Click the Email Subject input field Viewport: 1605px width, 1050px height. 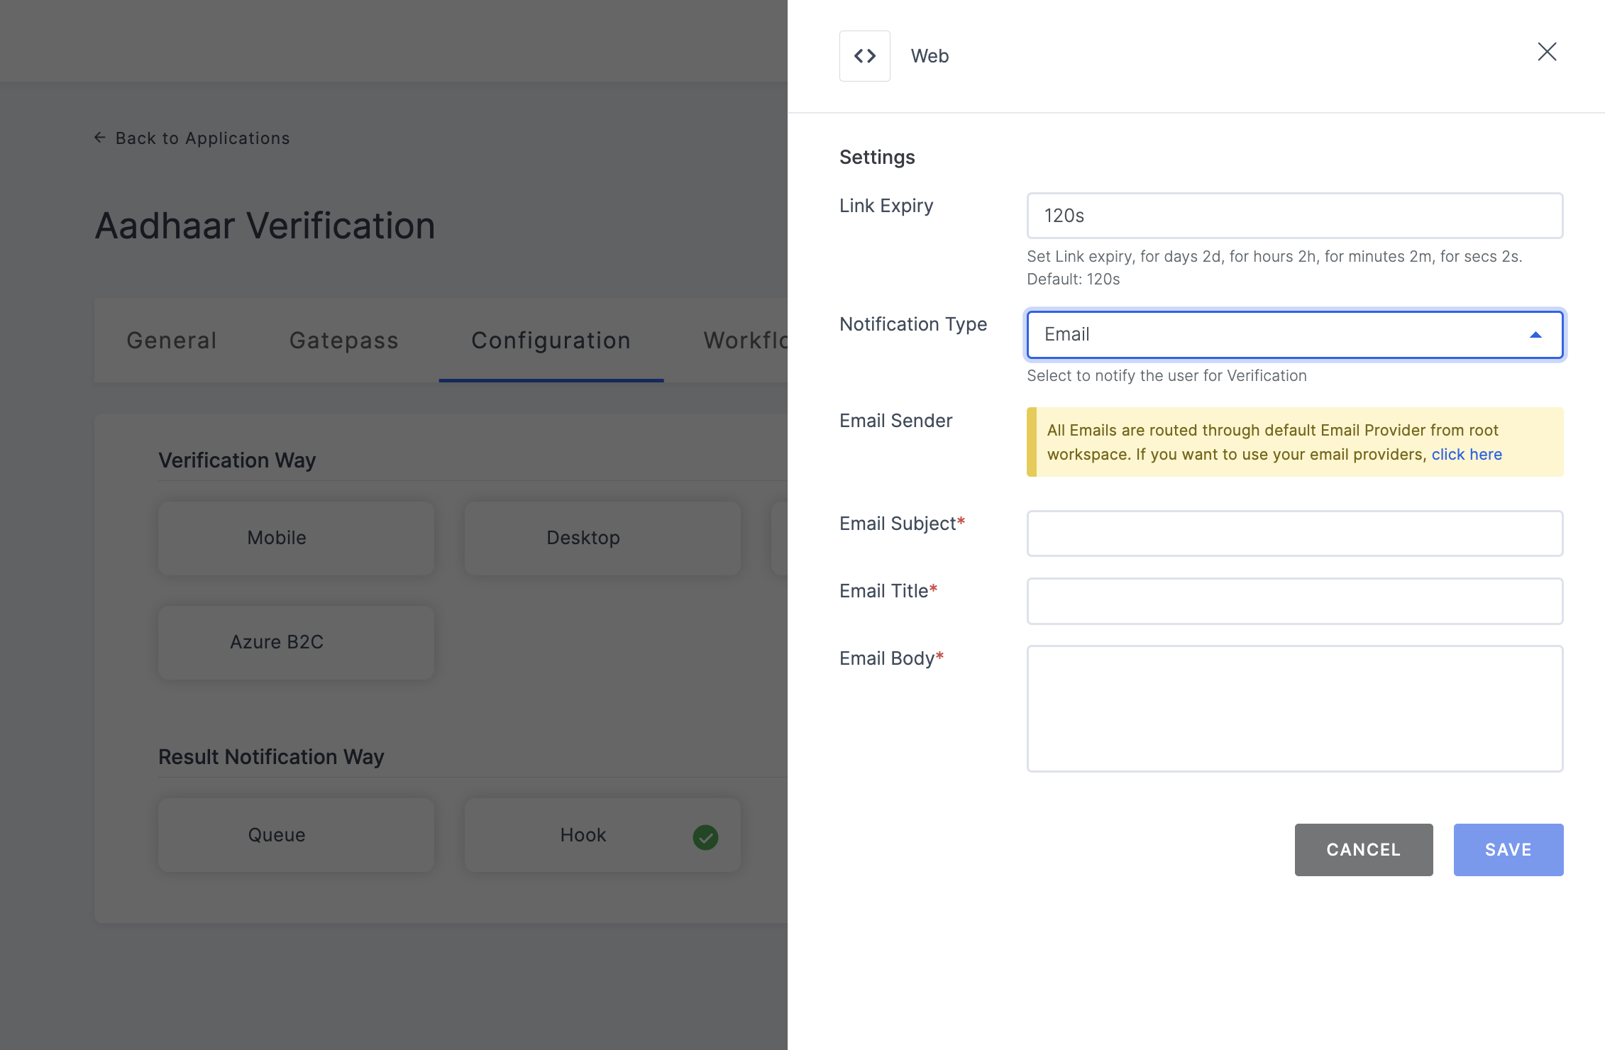point(1294,534)
